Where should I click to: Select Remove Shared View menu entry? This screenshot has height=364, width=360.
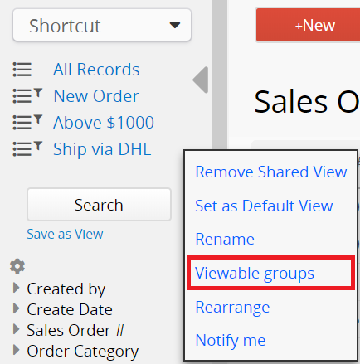[x=271, y=172]
